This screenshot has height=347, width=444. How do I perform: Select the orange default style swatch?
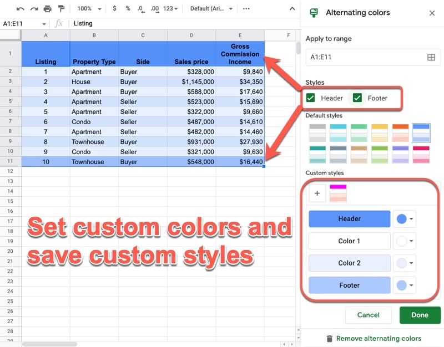pos(400,132)
